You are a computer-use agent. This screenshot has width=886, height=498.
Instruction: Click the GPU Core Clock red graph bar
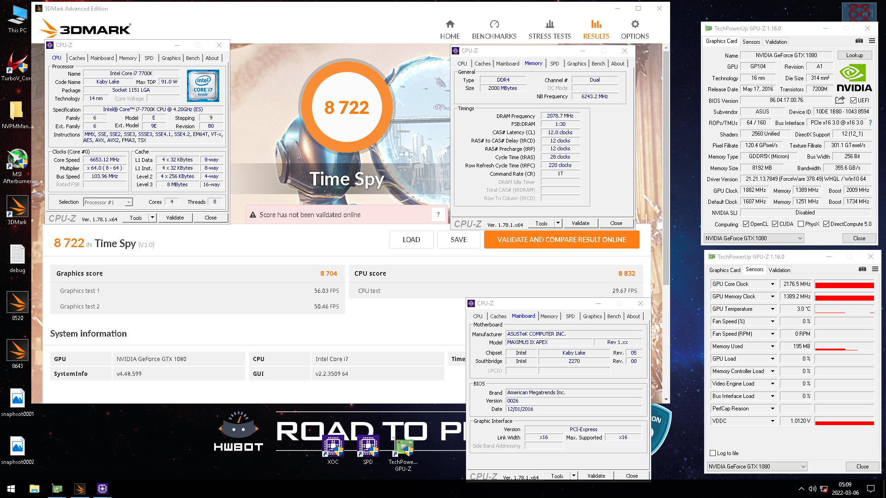click(x=844, y=285)
